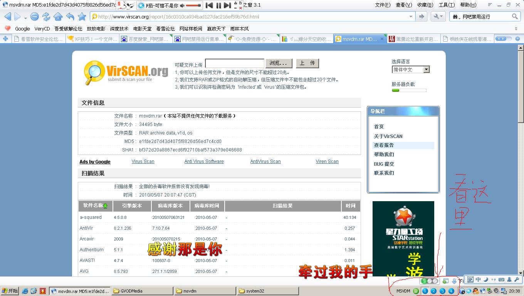Screen dimensions: 524x296
Task: Open the back/forward history dropdown arrow
Action: (x=25, y=18)
